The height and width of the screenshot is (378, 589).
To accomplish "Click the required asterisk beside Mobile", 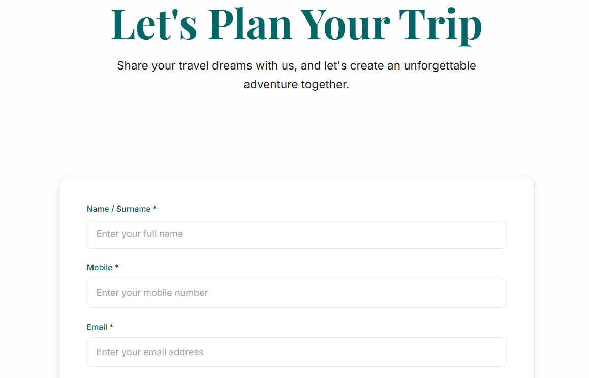I will tap(116, 267).
